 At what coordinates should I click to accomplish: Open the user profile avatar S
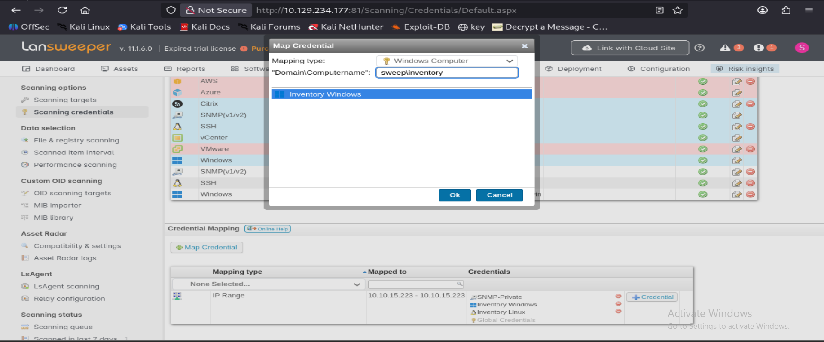[x=802, y=48]
